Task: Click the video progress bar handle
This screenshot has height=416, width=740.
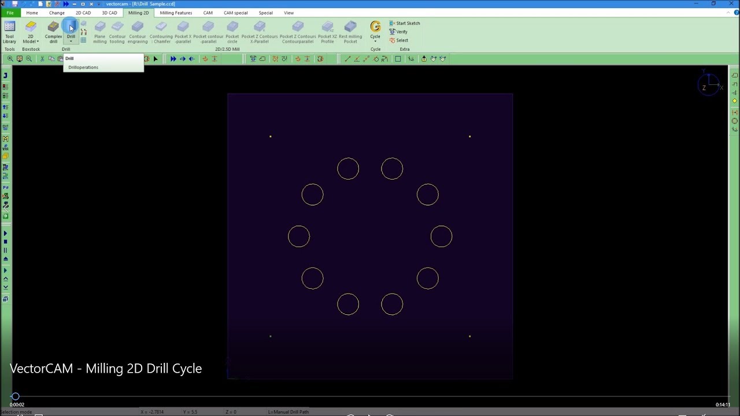Action: point(15,396)
